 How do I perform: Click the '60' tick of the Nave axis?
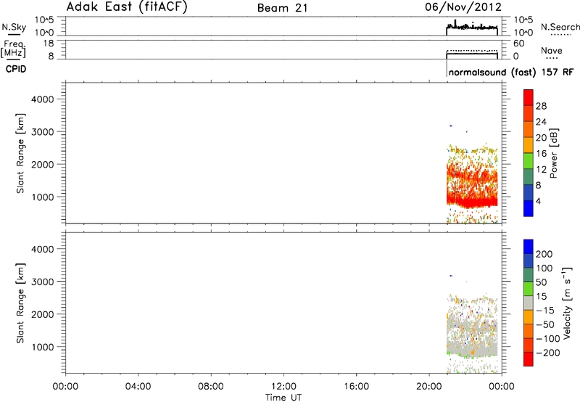click(x=518, y=44)
